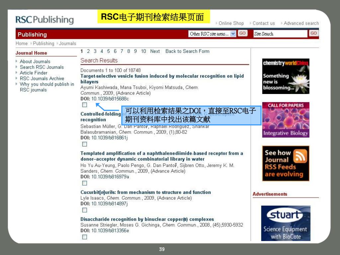Click Integrative Biology call for papers banner

(286, 120)
